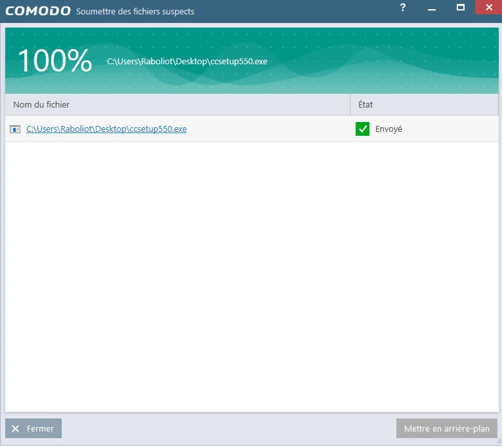Click Mettre en arrière-plan button
This screenshot has width=502, height=446.
447,428
